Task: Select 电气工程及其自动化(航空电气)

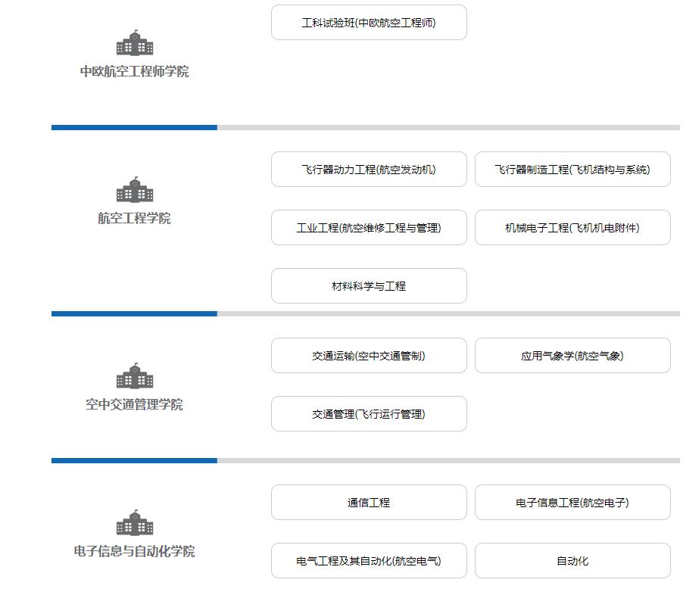Action: 369,560
